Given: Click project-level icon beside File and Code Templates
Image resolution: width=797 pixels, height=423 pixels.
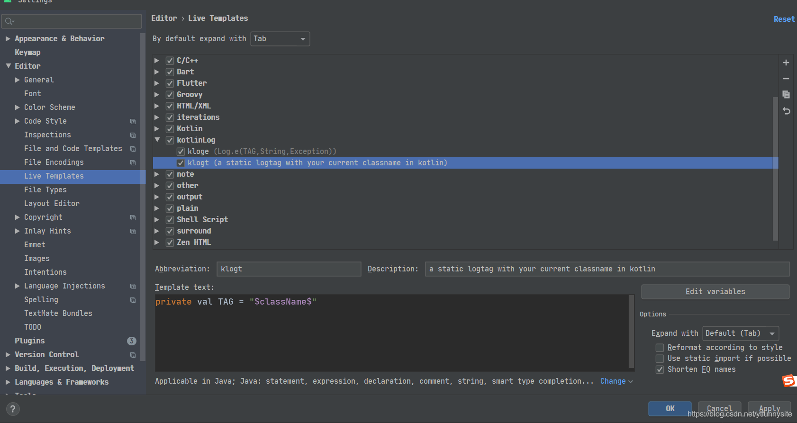Looking at the screenshot, I should [x=133, y=149].
